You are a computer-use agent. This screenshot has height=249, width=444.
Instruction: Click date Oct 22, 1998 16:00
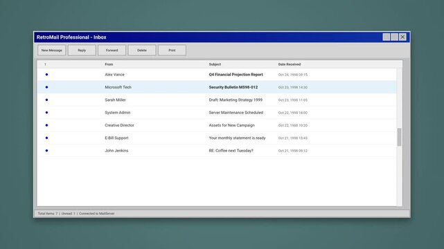pos(292,113)
